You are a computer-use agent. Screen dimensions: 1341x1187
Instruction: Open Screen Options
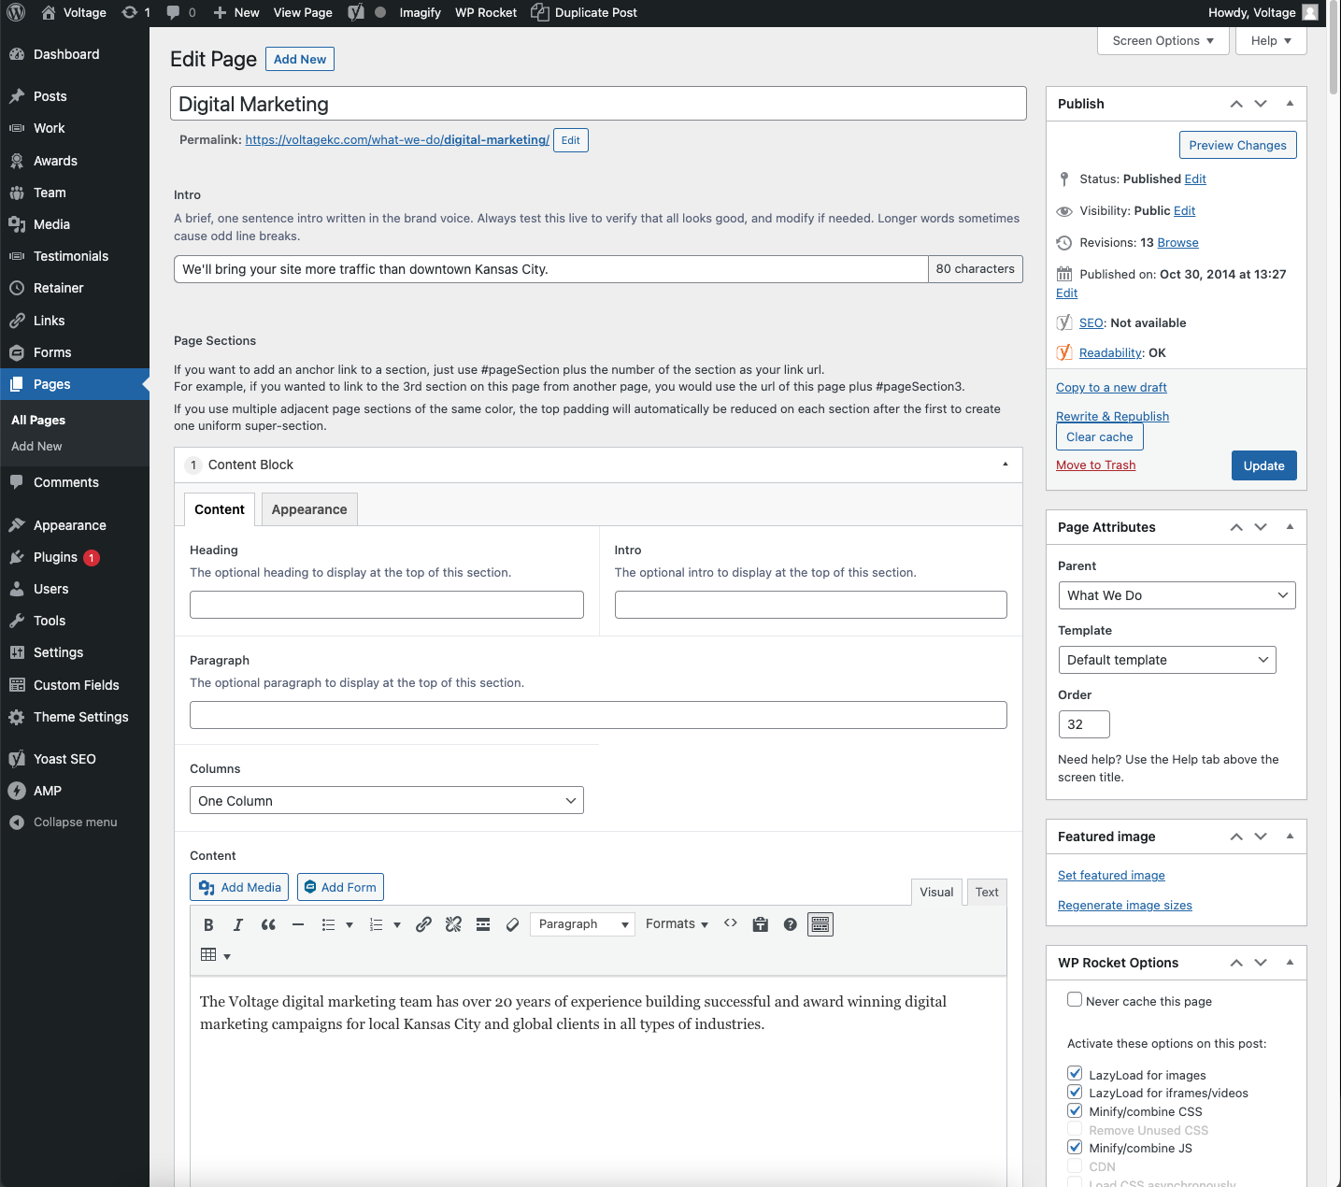point(1162,40)
